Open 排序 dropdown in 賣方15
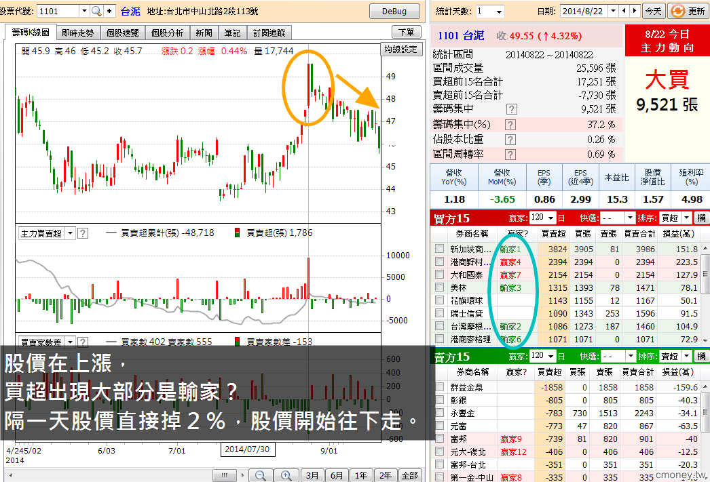 click(687, 357)
